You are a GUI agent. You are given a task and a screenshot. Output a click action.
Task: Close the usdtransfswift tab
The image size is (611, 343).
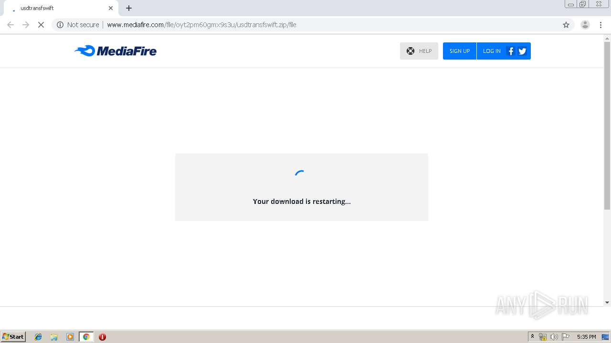pos(111,8)
